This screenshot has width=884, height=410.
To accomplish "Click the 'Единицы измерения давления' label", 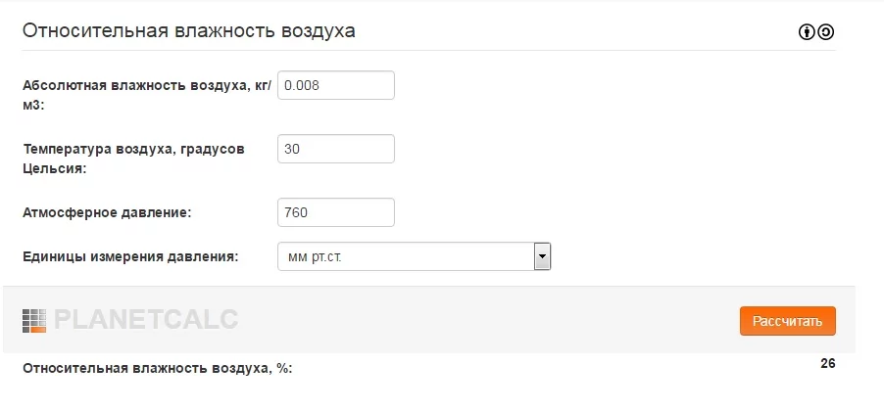I will [x=130, y=256].
